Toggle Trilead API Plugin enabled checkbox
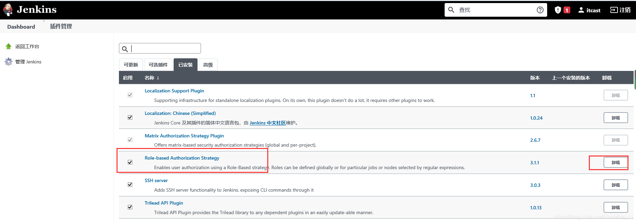Image resolution: width=636 pixels, height=223 pixels. [130, 207]
